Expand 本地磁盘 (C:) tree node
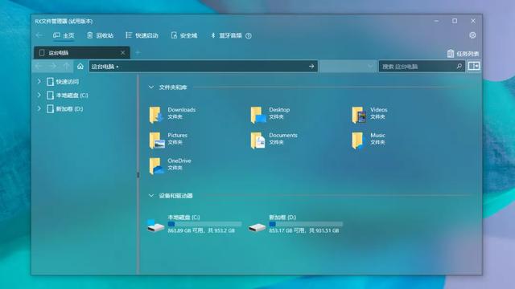The image size is (515, 289). 39,95
